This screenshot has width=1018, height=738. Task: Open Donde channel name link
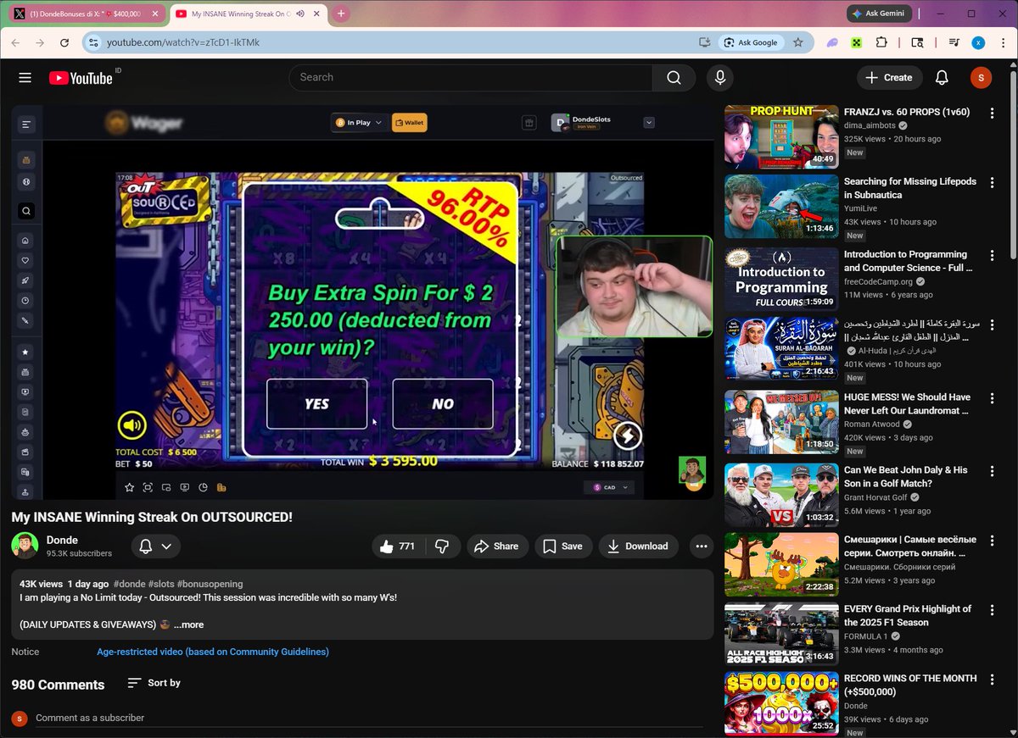click(x=62, y=541)
